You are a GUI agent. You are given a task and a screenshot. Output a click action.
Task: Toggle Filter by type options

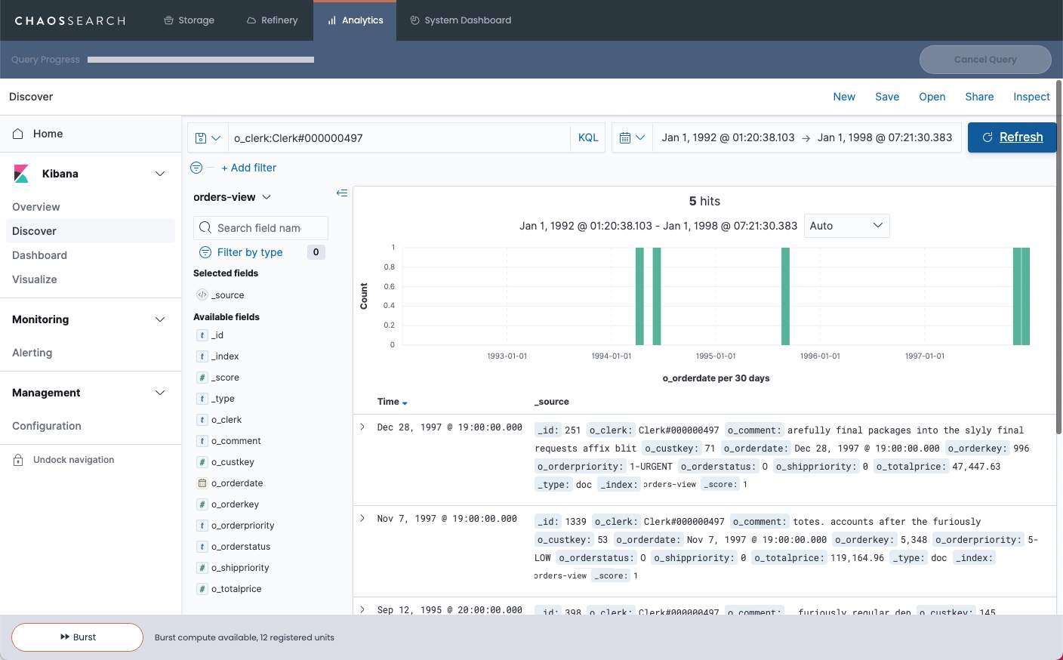249,252
